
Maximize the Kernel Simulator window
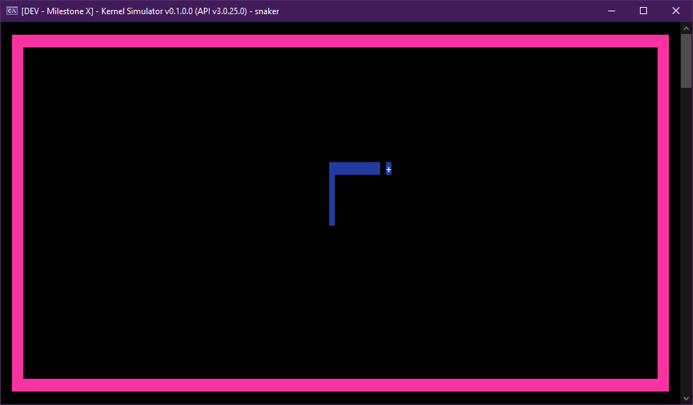(643, 11)
